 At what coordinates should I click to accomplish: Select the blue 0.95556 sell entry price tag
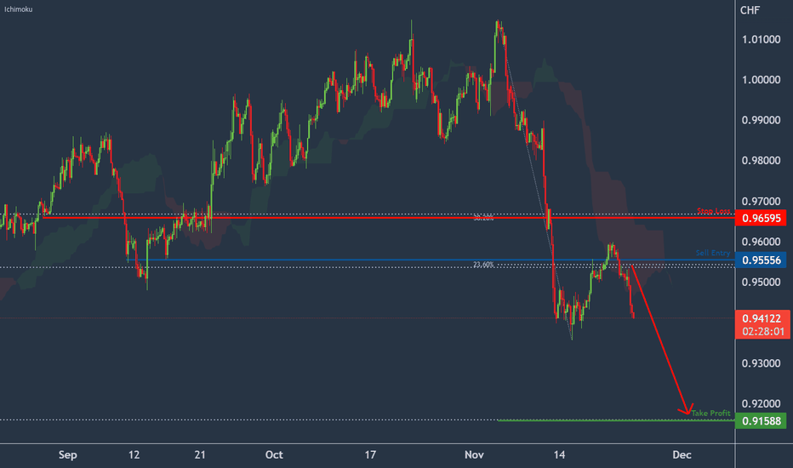click(x=761, y=260)
